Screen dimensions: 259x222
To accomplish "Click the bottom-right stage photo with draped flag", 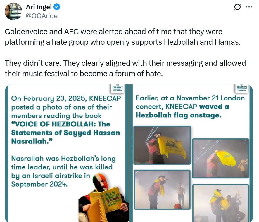I will coord(220,203).
